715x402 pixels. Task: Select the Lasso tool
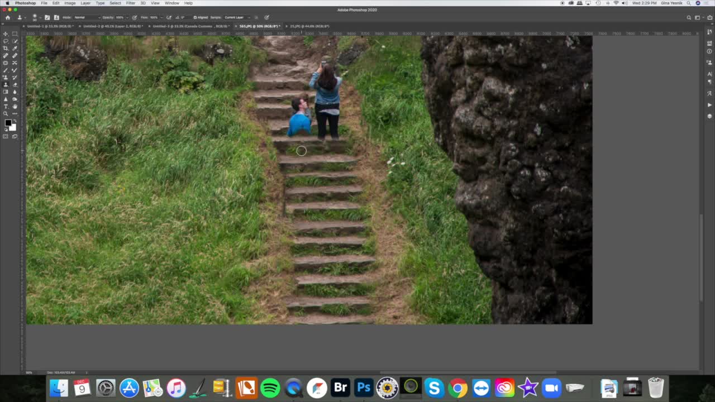[6, 41]
